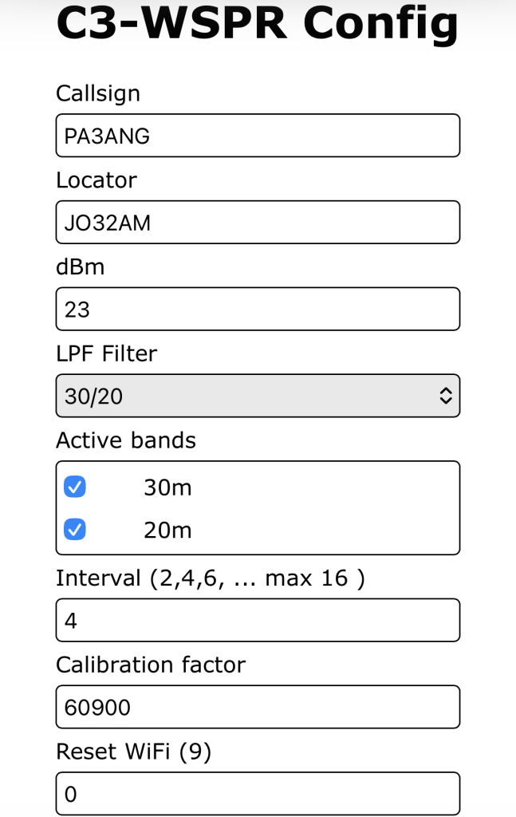Click the Callsign field containing PA3ANG
This screenshot has width=516, height=817.
(258, 136)
